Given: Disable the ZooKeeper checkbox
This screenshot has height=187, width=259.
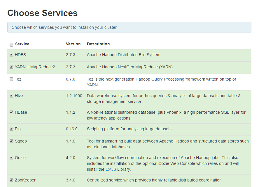Looking at the screenshot, I should (x=11, y=180).
